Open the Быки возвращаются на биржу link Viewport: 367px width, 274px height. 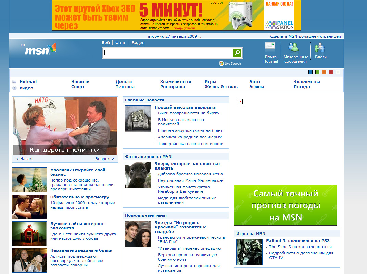pos(188,113)
